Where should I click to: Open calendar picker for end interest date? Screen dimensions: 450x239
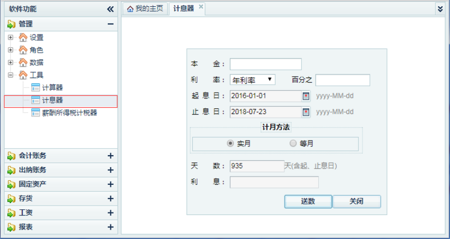tap(306, 112)
